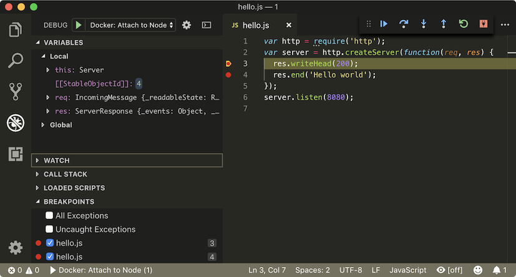Enable All Exceptions breakpoint

(x=49, y=215)
